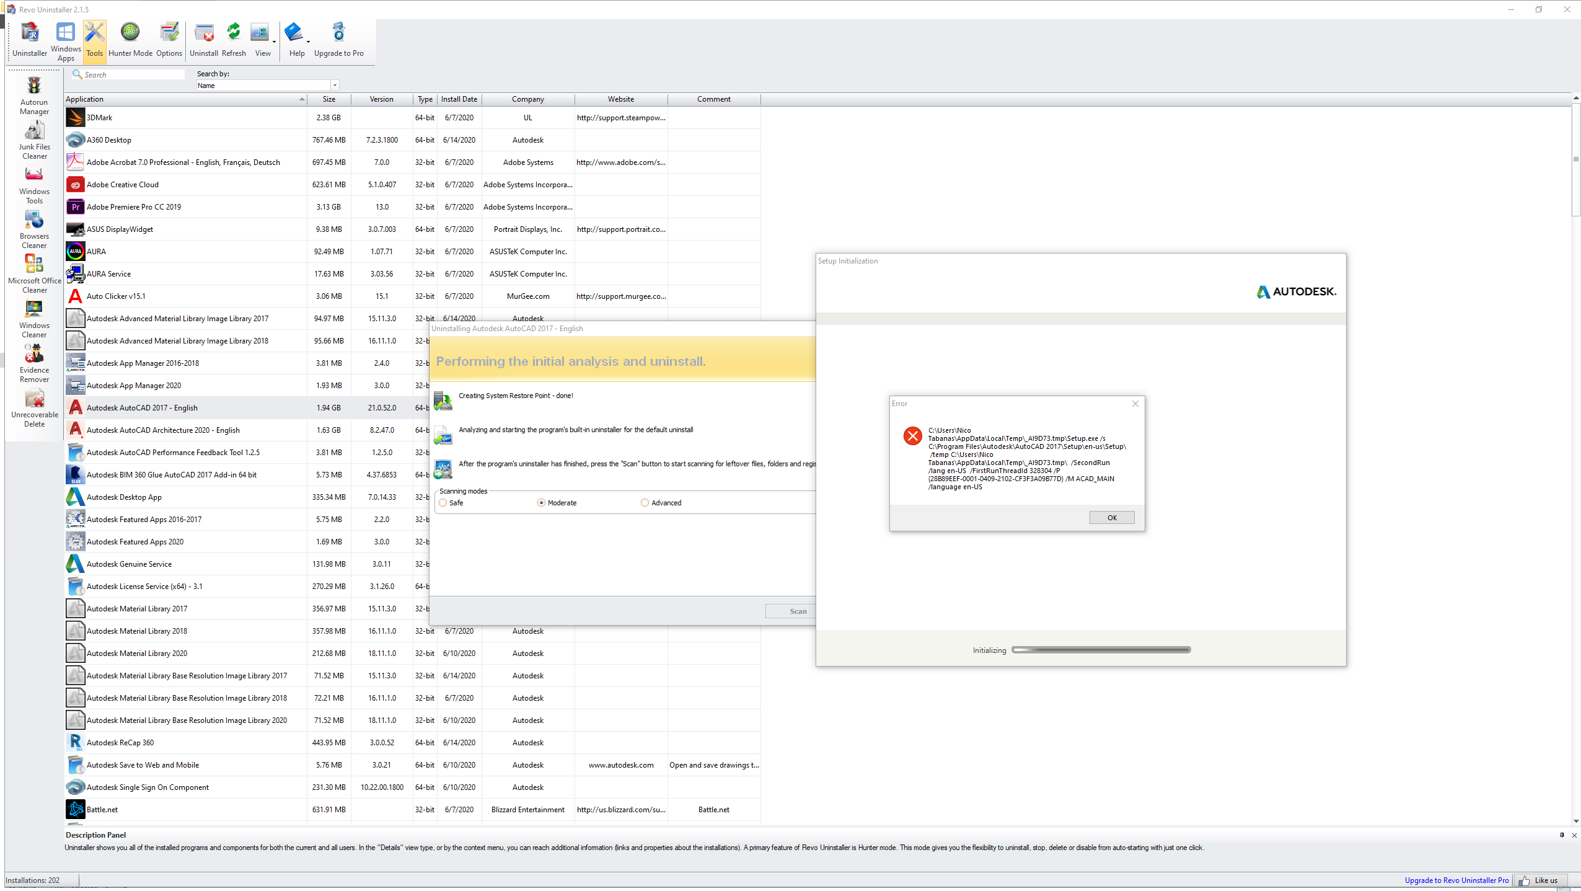The width and height of the screenshot is (1581, 891).
Task: Click the application list vertical scrollbar
Action: click(x=1576, y=161)
